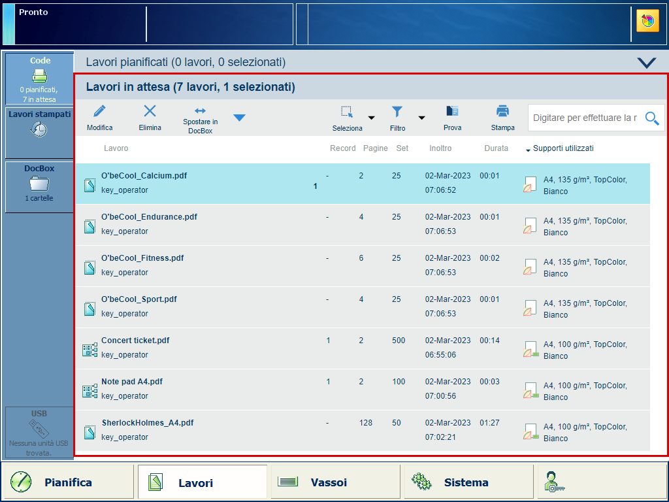The height and width of the screenshot is (502, 669).
Task: Select the SherlockHolmes_A4.pdf job
Action: click(363, 431)
